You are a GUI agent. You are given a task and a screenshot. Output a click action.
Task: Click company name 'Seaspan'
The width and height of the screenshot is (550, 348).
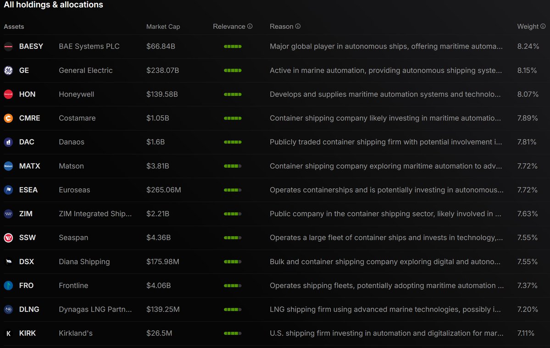pos(73,237)
